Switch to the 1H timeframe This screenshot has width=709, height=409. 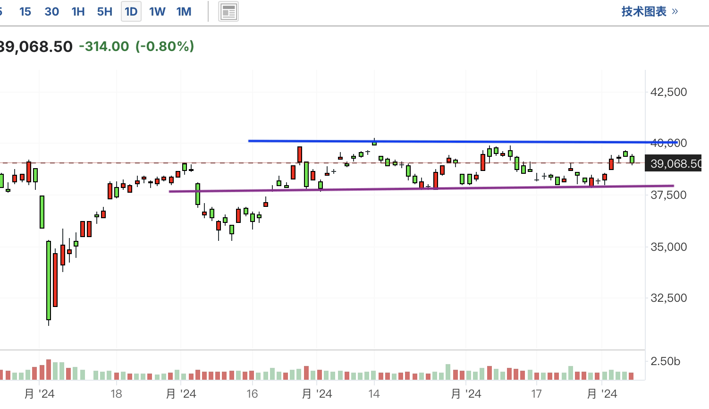pos(78,12)
